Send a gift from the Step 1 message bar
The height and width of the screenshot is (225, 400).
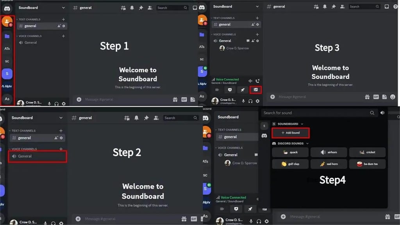[175, 100]
